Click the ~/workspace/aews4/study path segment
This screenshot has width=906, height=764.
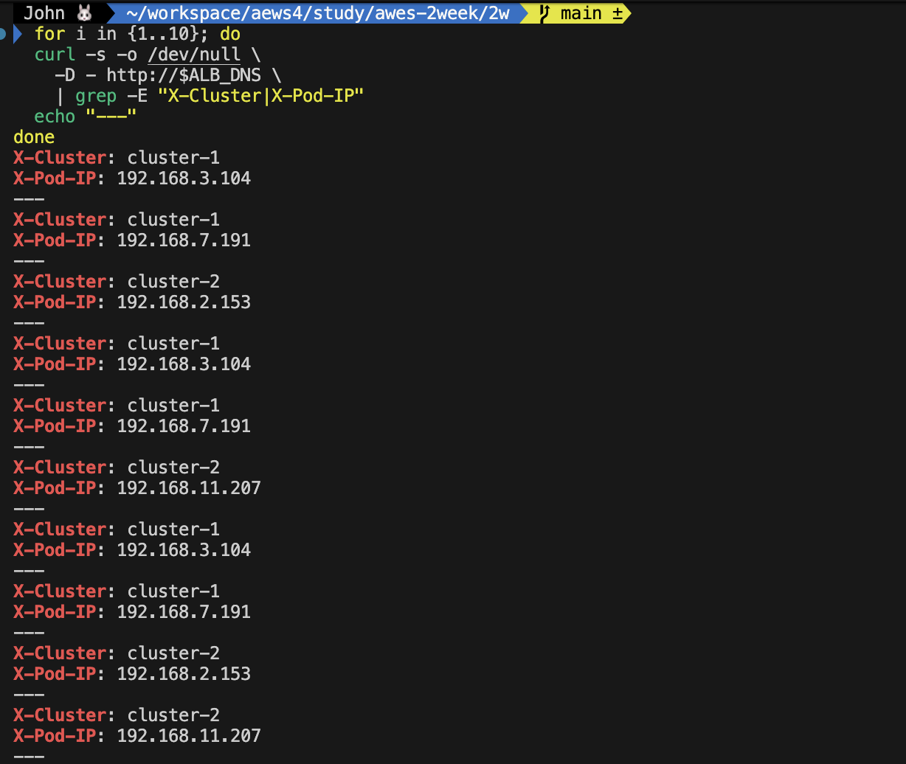point(318,13)
